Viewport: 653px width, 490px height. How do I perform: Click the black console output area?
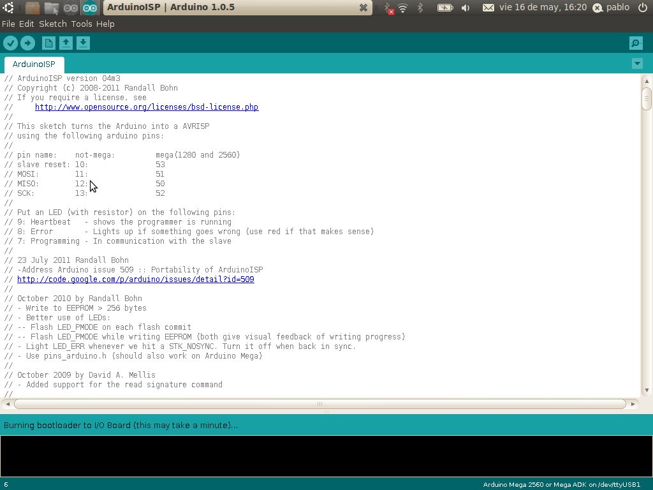pos(326,456)
